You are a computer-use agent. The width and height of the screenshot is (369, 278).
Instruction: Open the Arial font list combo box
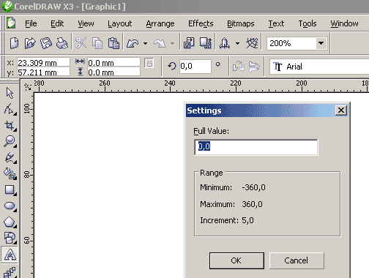(x=319, y=67)
